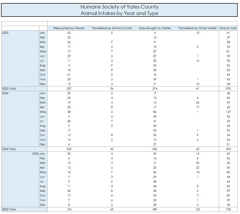
Task: Click the 2023 grand total value 578
Action: click(x=228, y=89)
